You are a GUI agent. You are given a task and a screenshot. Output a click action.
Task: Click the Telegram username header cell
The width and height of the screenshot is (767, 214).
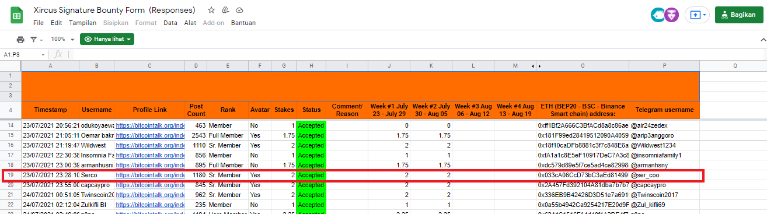[x=664, y=110]
